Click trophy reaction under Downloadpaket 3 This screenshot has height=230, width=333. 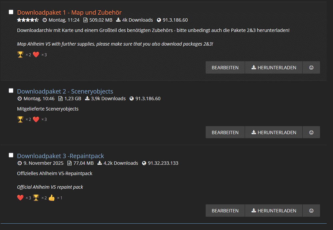pyautogui.click(x=36, y=198)
